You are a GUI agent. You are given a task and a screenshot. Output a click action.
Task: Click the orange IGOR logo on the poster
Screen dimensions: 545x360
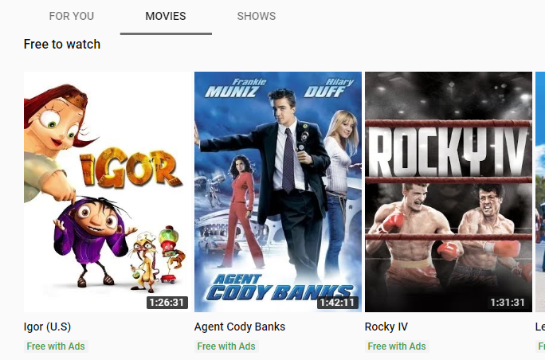(131, 169)
